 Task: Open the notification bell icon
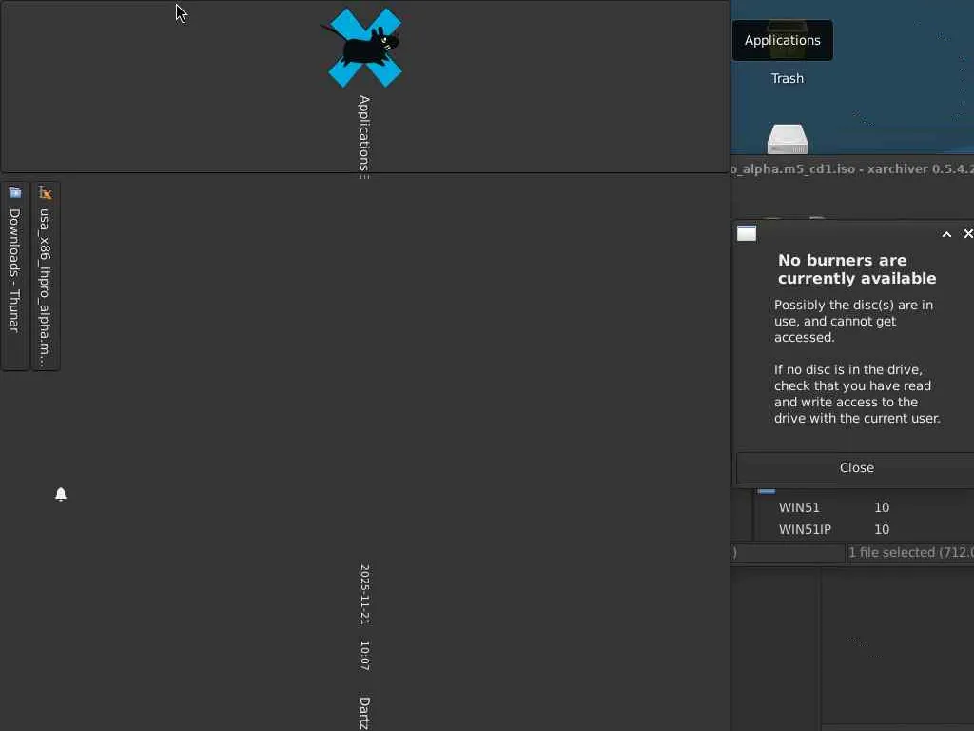tap(61, 494)
